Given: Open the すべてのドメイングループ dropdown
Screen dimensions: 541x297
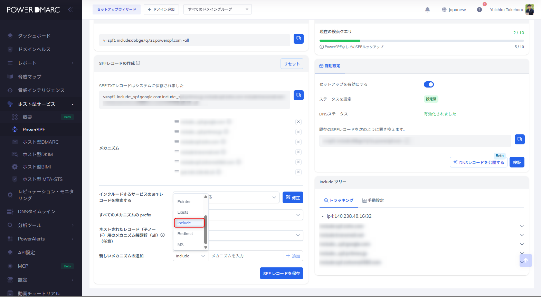Looking at the screenshot, I should [218, 9].
